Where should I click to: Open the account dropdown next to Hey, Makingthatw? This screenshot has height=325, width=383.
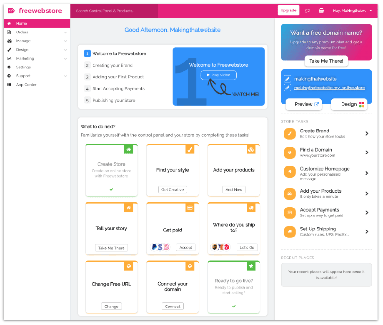pyautogui.click(x=371, y=11)
